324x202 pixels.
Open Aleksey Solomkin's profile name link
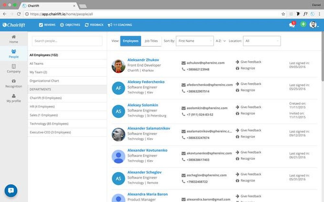(x=143, y=105)
